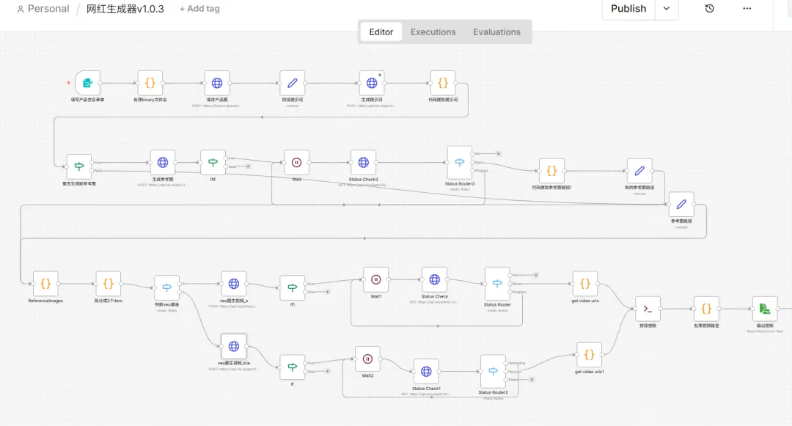792x426 pixels.
Task: Open workflow history clock icon
Action: 709,9
